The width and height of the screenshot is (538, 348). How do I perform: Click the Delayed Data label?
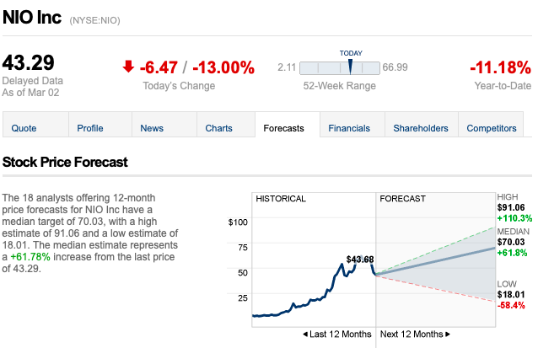pyautogui.click(x=33, y=81)
